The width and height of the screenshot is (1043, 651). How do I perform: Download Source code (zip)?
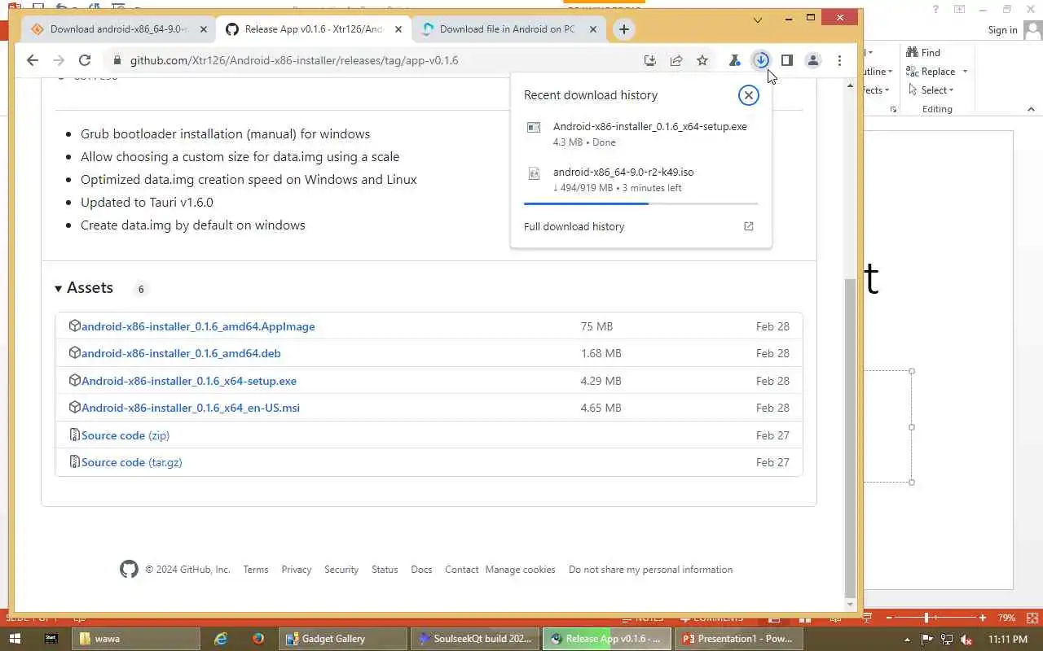click(x=125, y=435)
